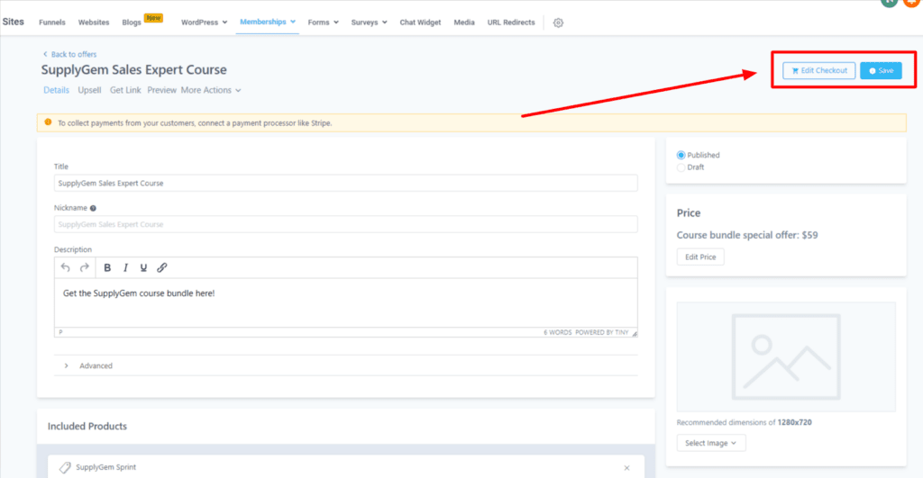Click the '6 WORDS' counter text

[557, 332]
